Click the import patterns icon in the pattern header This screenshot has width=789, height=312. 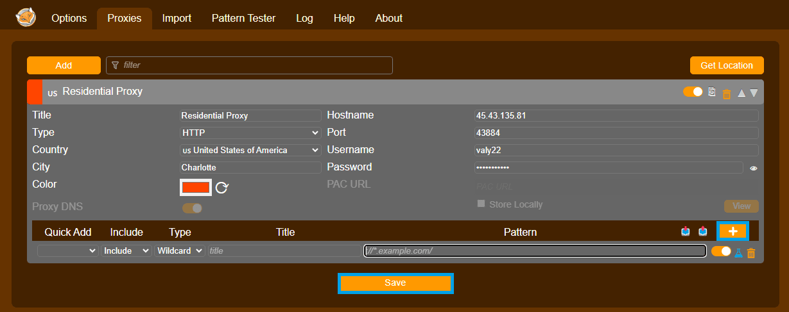point(686,231)
